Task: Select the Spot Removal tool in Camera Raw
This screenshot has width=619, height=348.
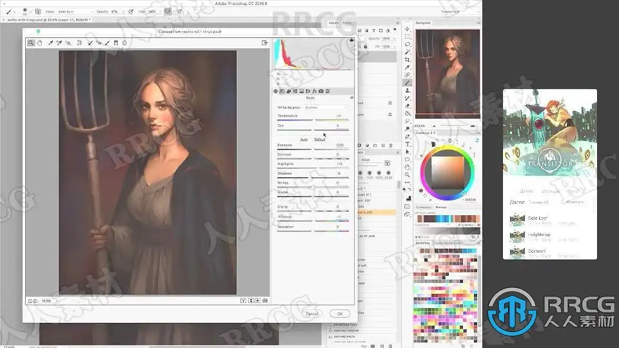Action: point(90,43)
